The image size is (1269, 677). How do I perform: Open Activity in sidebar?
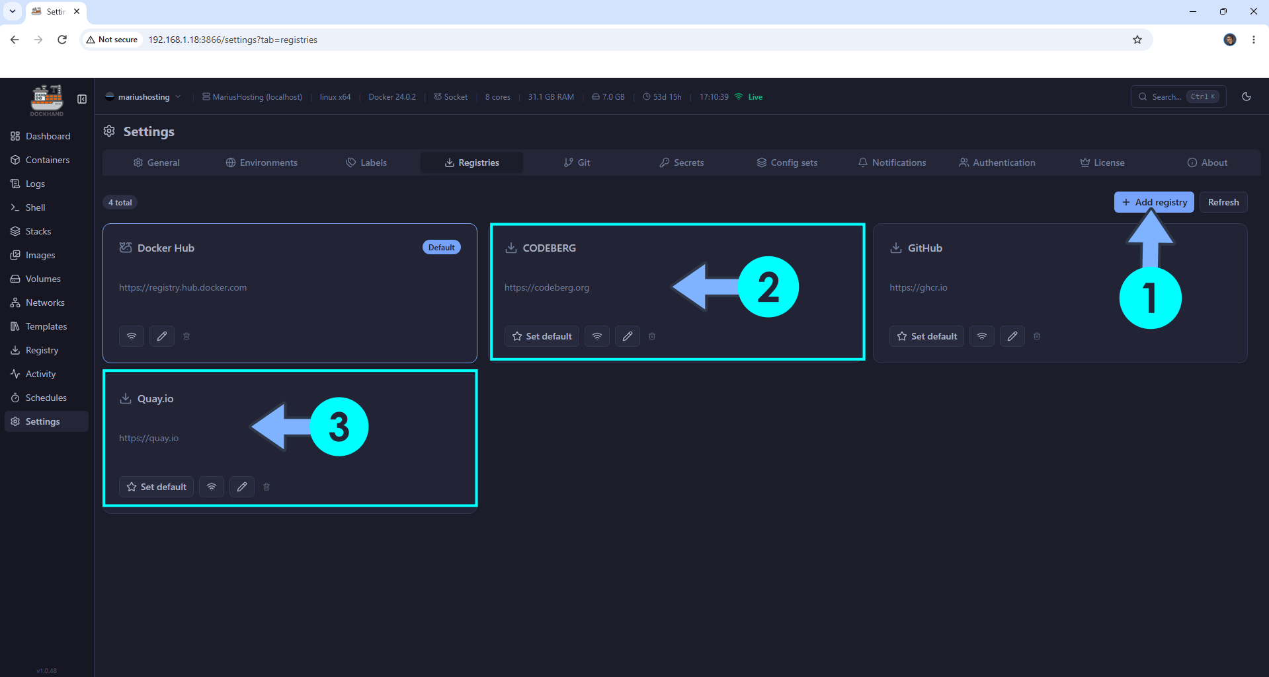tap(46, 374)
